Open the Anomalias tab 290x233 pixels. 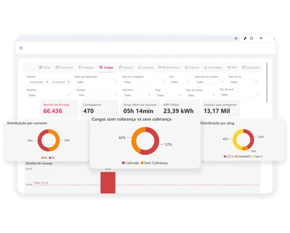(x=213, y=67)
